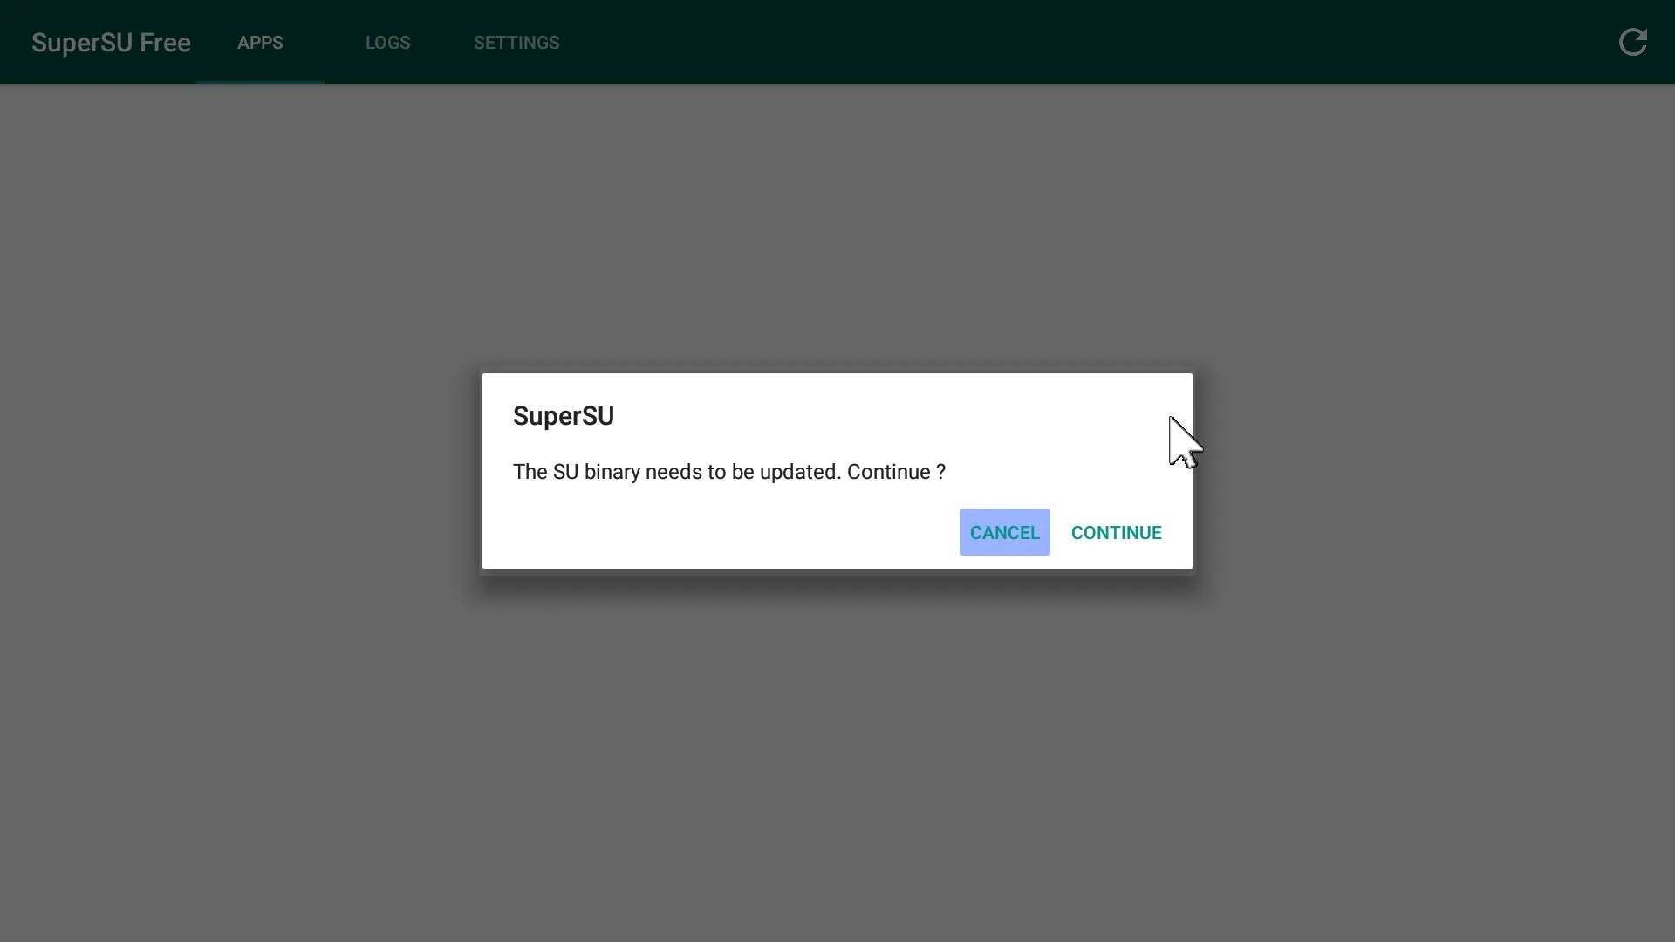This screenshot has width=1675, height=942.
Task: Open the SETTINGS tab
Action: (516, 42)
